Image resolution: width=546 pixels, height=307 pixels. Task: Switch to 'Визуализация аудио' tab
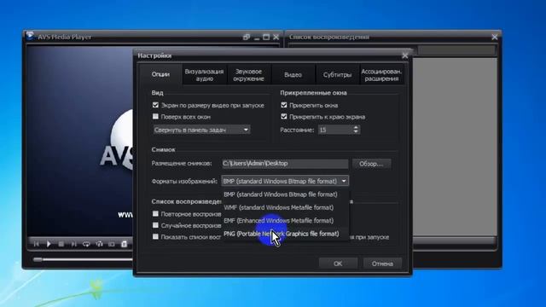click(205, 74)
